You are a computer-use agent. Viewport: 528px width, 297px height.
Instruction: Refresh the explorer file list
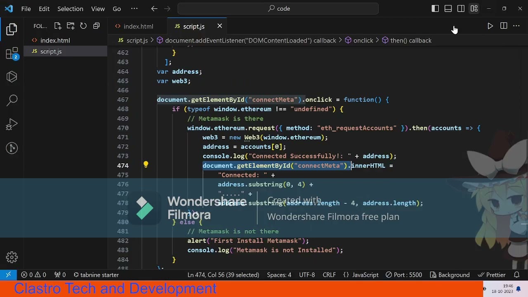click(x=83, y=26)
